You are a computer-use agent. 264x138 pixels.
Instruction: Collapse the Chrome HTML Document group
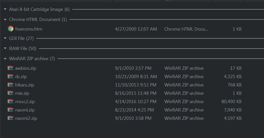click(x=5, y=19)
